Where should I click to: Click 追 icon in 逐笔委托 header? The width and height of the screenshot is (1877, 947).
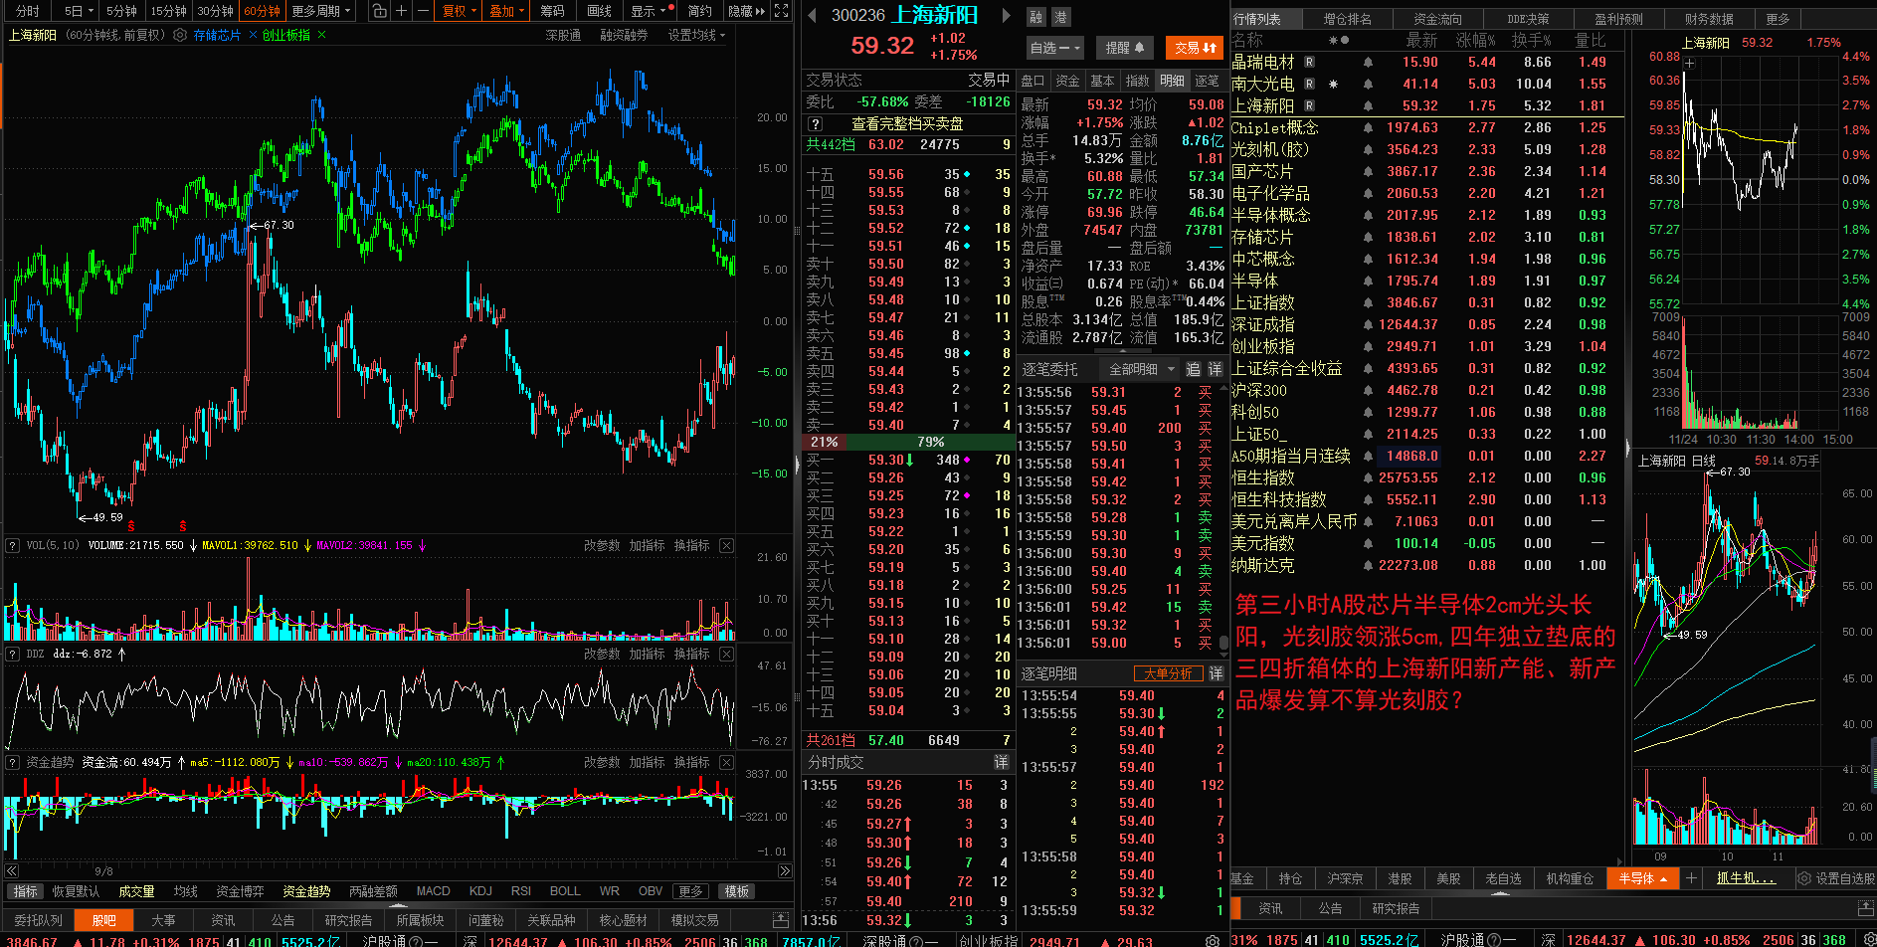pos(1194,369)
